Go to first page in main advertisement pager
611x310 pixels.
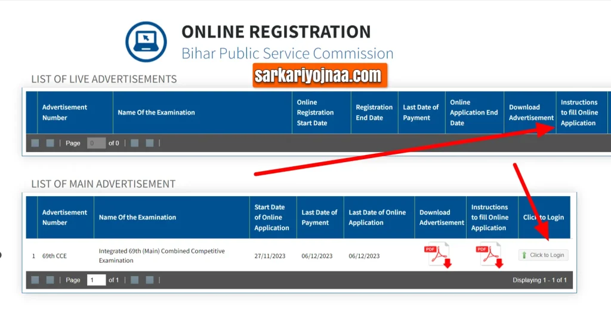click(35, 280)
